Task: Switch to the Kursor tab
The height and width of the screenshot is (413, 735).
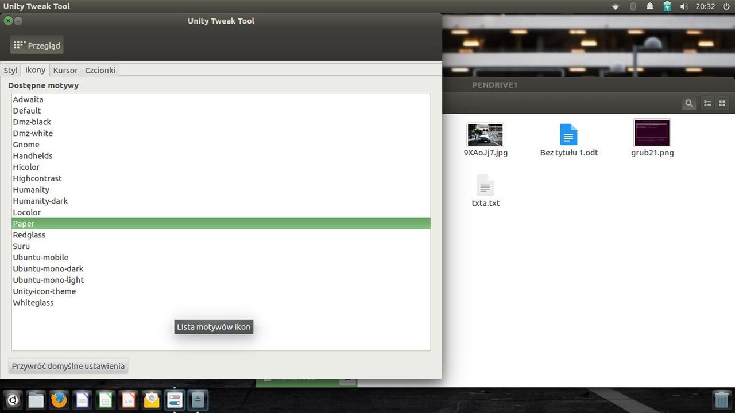Action: 65,70
